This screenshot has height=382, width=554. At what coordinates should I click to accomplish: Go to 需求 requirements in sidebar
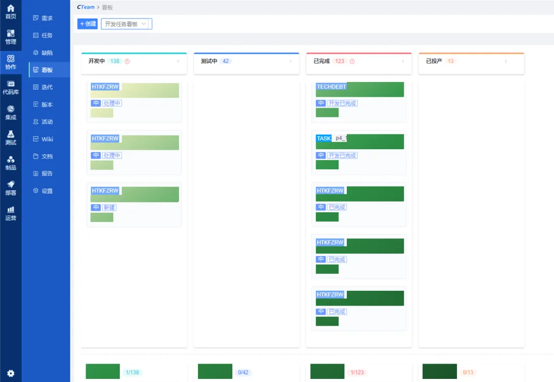pyautogui.click(x=46, y=18)
